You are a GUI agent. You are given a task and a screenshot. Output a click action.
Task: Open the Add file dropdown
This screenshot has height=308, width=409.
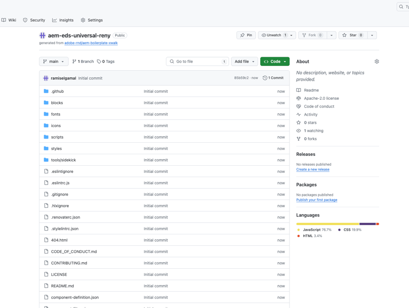[x=244, y=61]
